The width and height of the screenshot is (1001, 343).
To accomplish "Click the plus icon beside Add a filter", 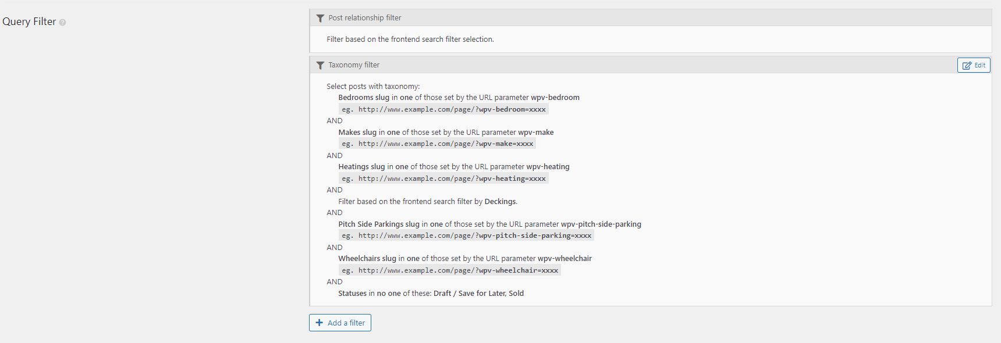I will click(x=319, y=323).
